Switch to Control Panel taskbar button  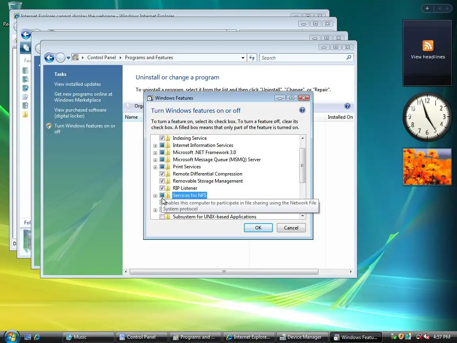click(141, 337)
